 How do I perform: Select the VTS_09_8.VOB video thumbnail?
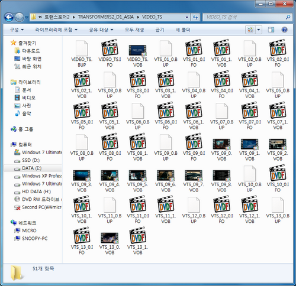[x=221, y=175]
